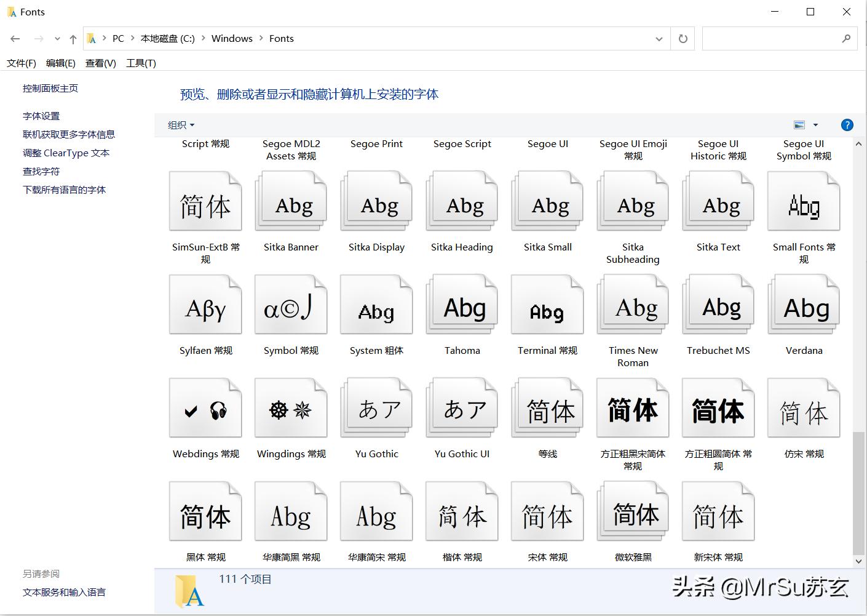
Task: Select the Verdana font thumbnail
Action: [x=803, y=304]
